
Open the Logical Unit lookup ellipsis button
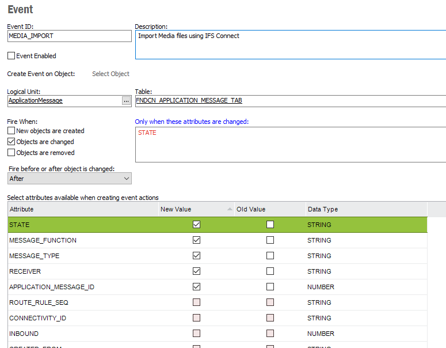(126, 100)
